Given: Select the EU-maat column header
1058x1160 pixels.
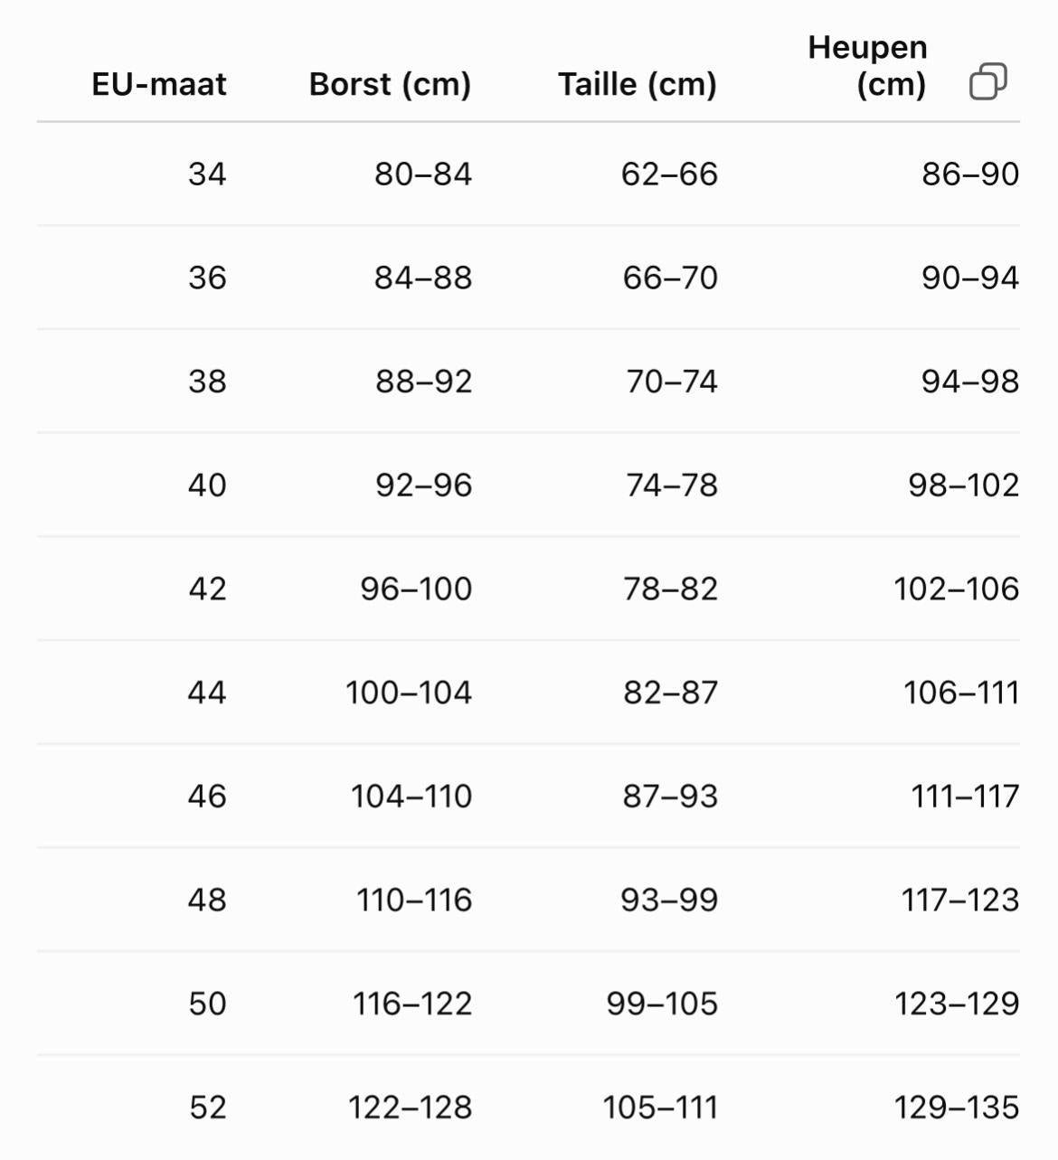Looking at the screenshot, I should pyautogui.click(x=159, y=84).
